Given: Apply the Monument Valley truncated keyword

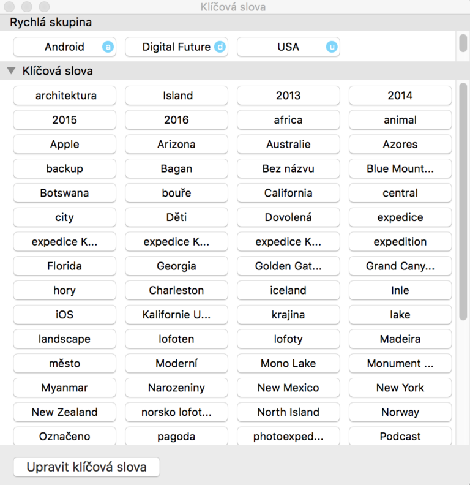Looking at the screenshot, I should 400,364.
